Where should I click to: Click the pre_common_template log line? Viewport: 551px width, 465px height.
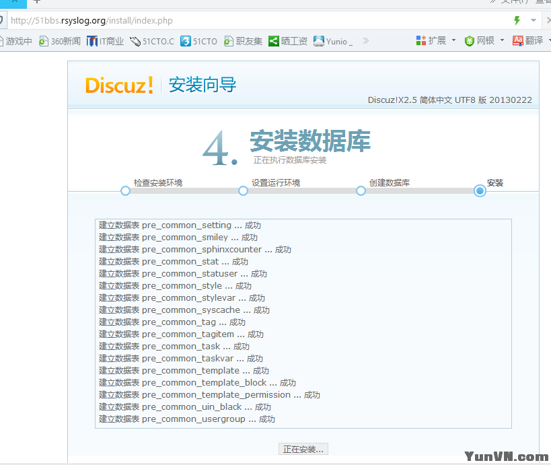point(184,371)
